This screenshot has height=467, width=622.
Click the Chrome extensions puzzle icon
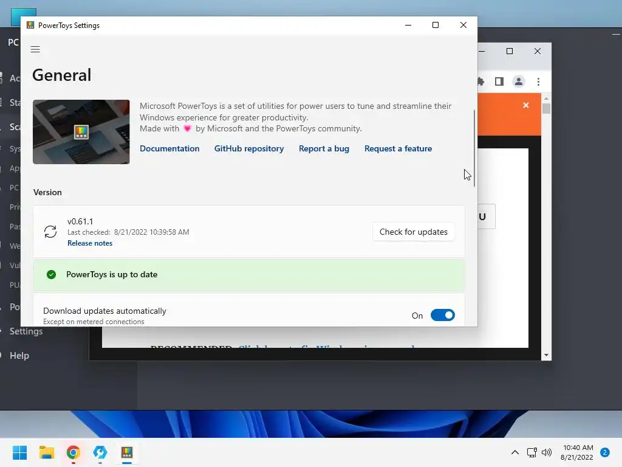point(480,81)
